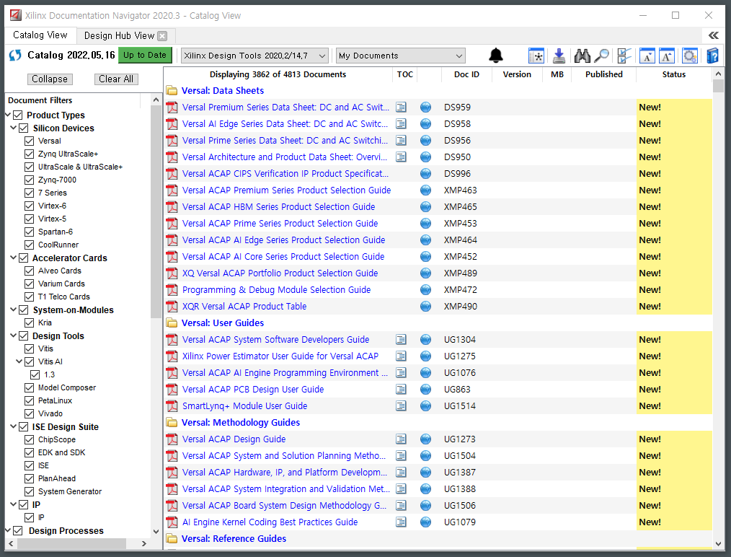Open the Xilinx Design Tools version dropdown
The width and height of the screenshot is (731, 557).
[254, 56]
